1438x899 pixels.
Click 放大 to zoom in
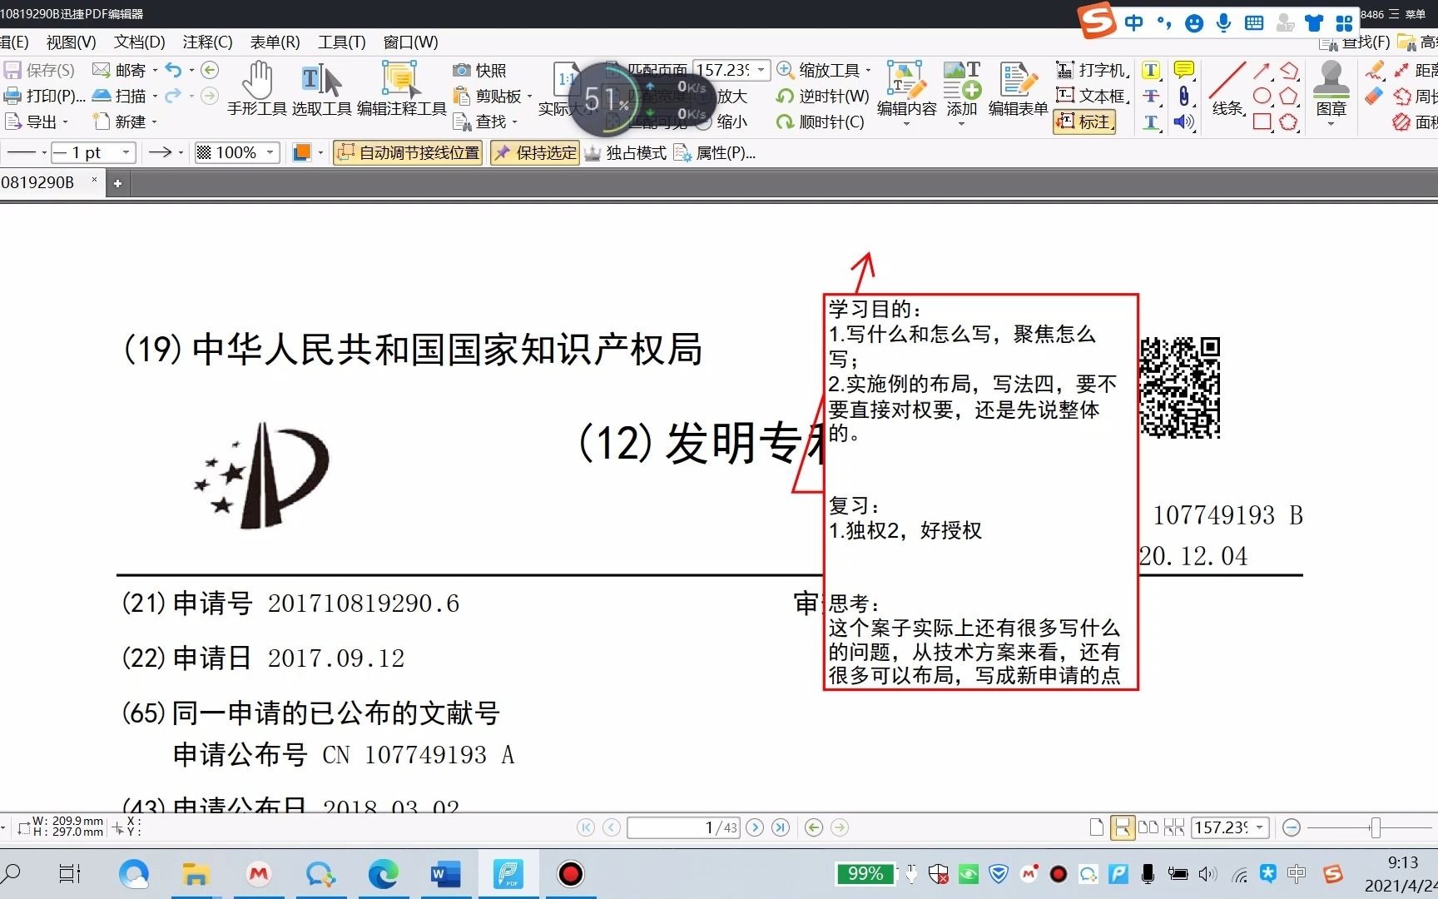click(732, 96)
